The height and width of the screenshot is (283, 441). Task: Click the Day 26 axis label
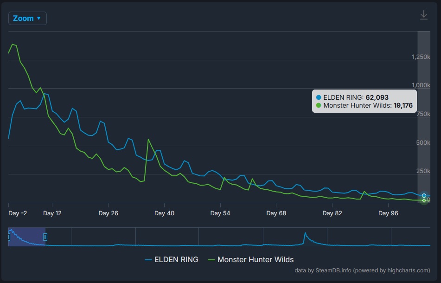tap(109, 213)
